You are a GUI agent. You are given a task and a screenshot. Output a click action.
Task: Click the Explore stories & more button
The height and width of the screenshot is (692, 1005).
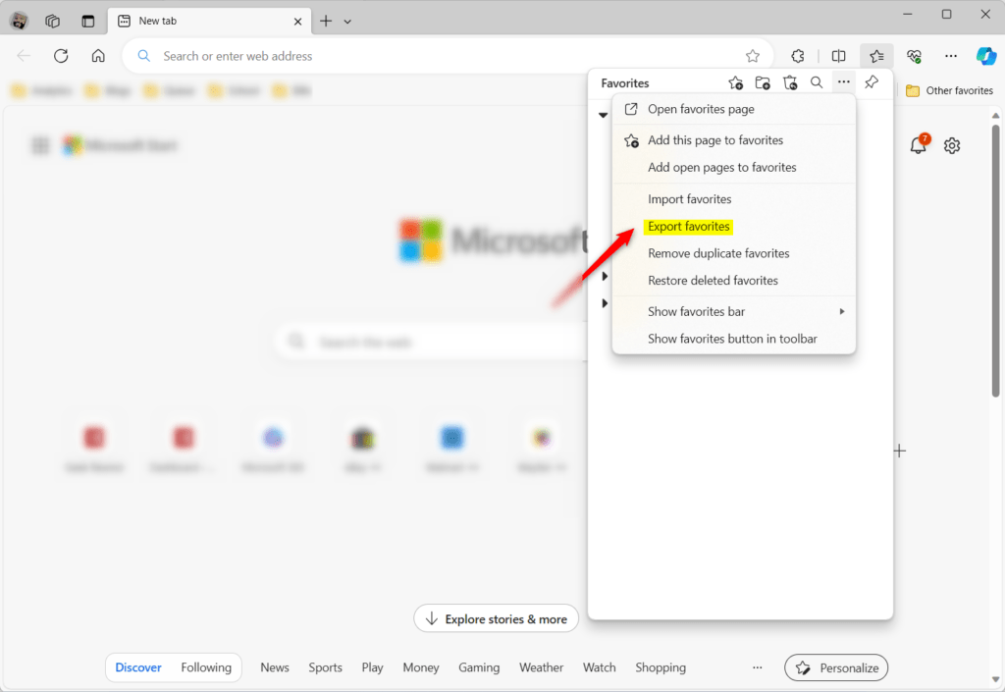point(496,618)
